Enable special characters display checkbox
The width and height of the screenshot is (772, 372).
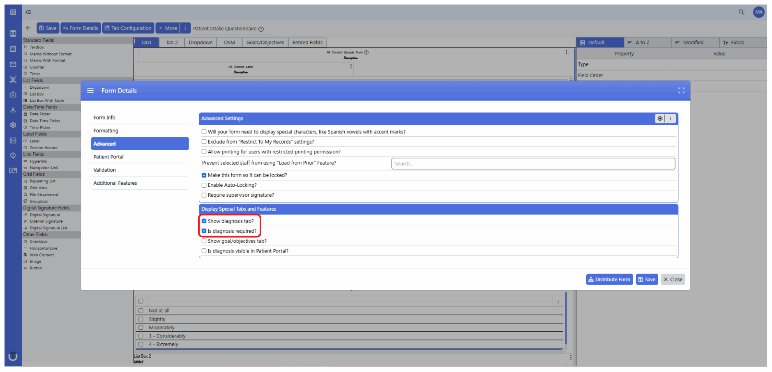pos(204,132)
